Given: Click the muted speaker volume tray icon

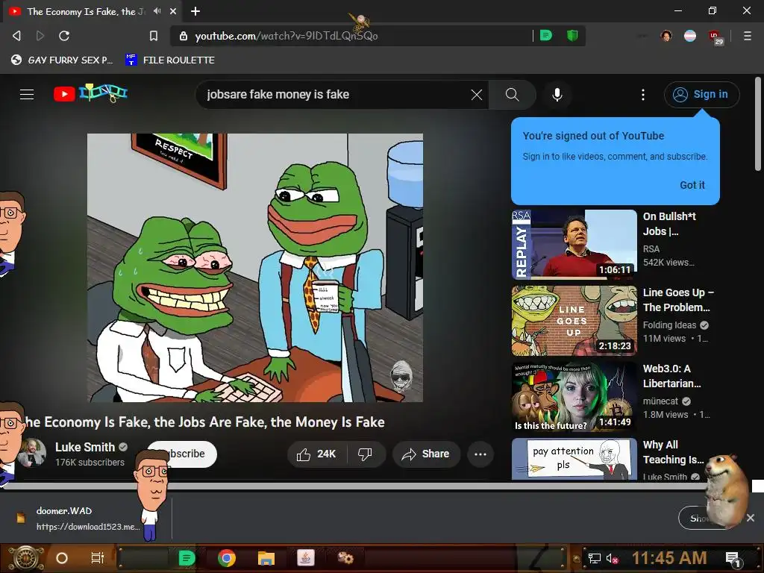Looking at the screenshot, I should tap(612, 558).
